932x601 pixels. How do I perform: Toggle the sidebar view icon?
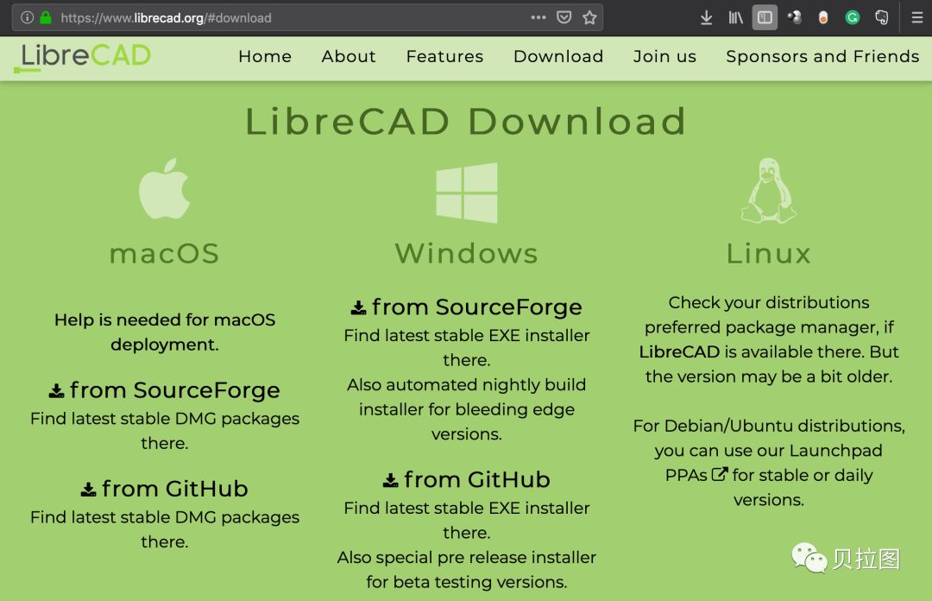tap(765, 17)
